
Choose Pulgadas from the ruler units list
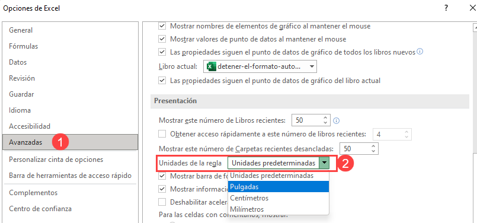(278, 186)
